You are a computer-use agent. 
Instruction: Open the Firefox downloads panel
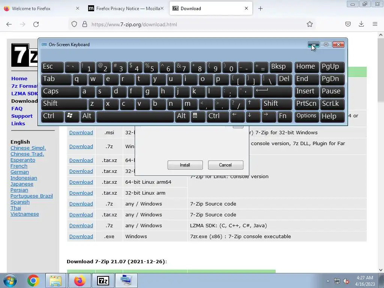tap(361, 24)
